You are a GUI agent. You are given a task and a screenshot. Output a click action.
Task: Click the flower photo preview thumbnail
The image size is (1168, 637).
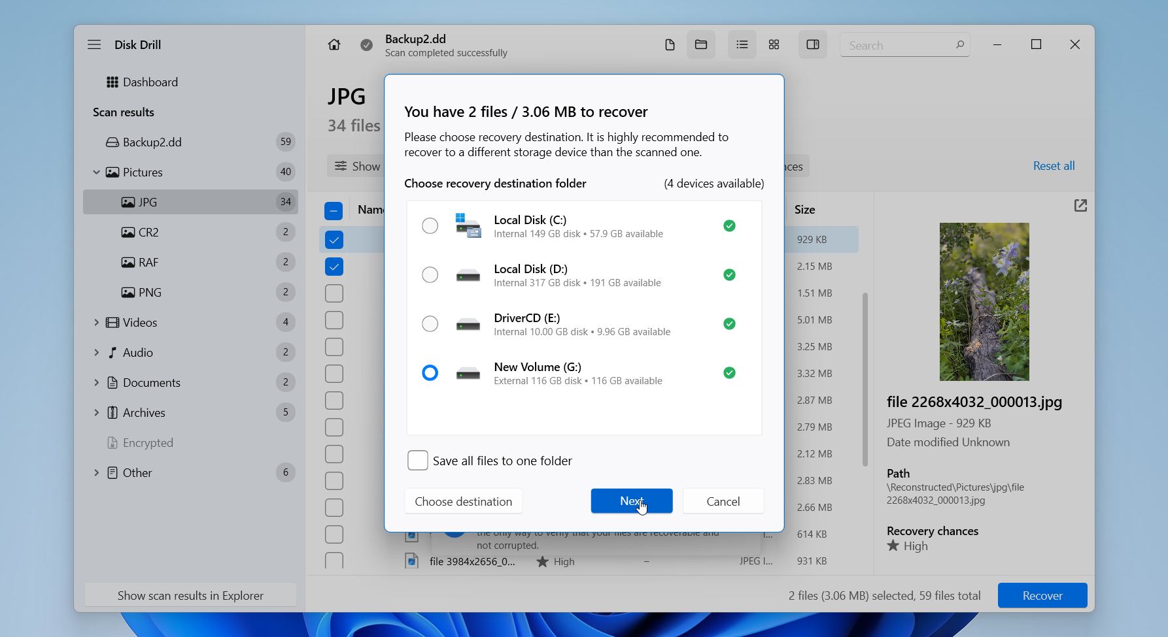(984, 302)
